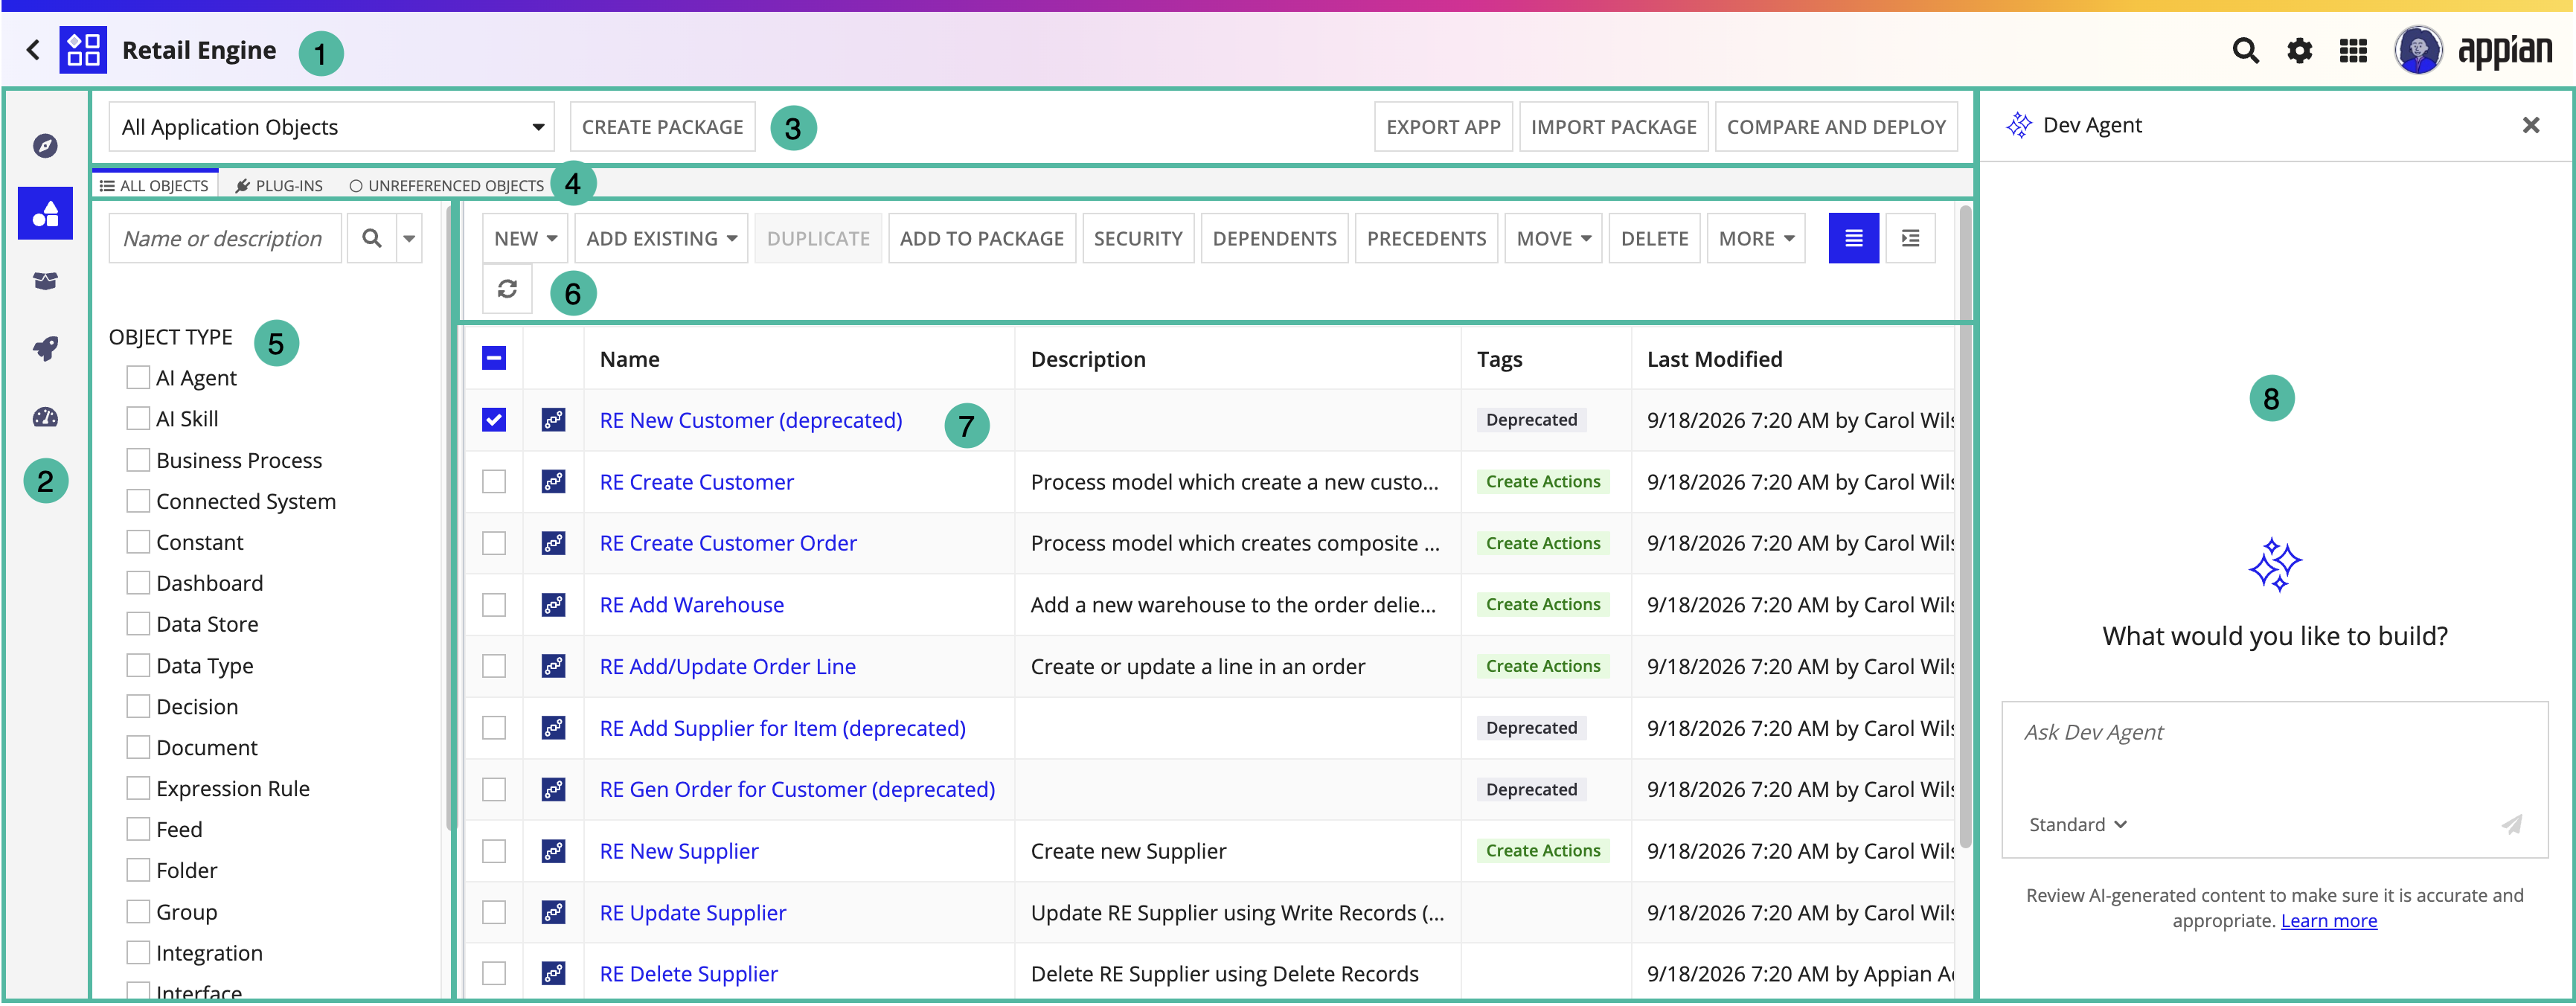
Task: Check the Data Type filter
Action: click(138, 665)
